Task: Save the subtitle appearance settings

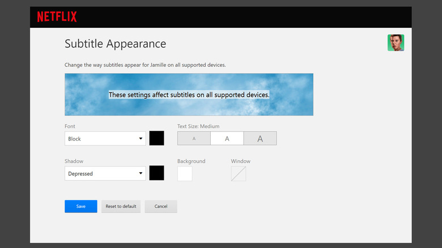Action: point(81,207)
